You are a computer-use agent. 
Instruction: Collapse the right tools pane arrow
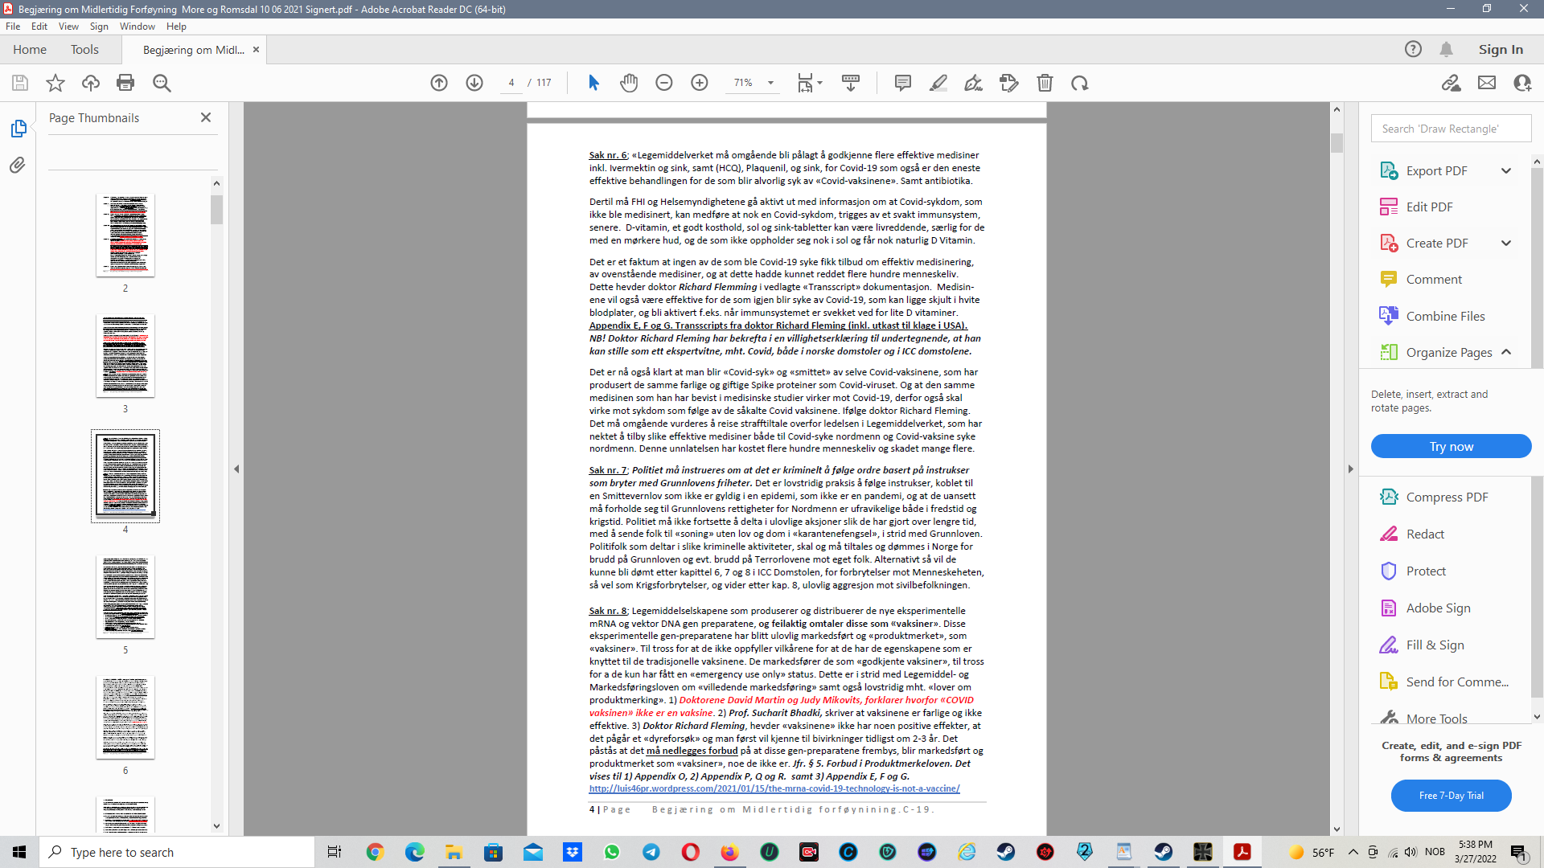point(1350,469)
